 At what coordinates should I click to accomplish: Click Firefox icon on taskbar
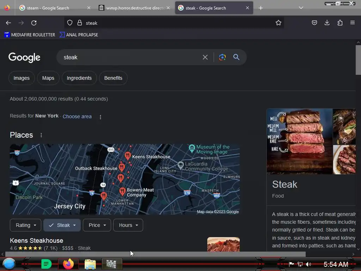pyautogui.click(x=68, y=264)
